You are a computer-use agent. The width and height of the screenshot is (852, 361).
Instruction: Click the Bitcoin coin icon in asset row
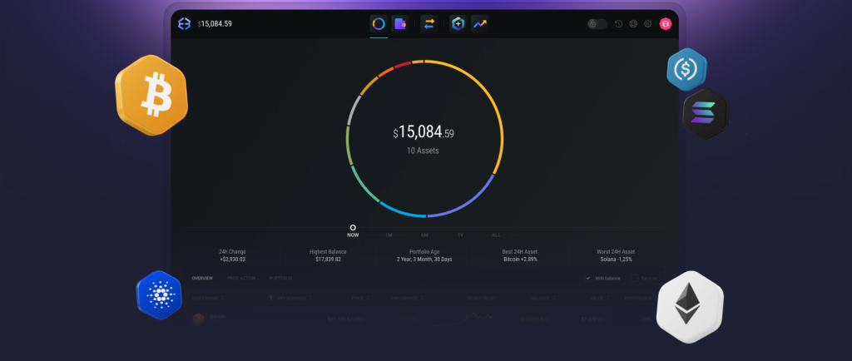(198, 319)
